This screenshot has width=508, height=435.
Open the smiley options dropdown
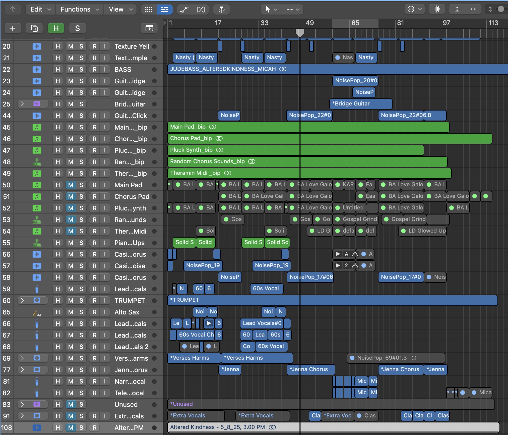pyautogui.click(x=415, y=9)
